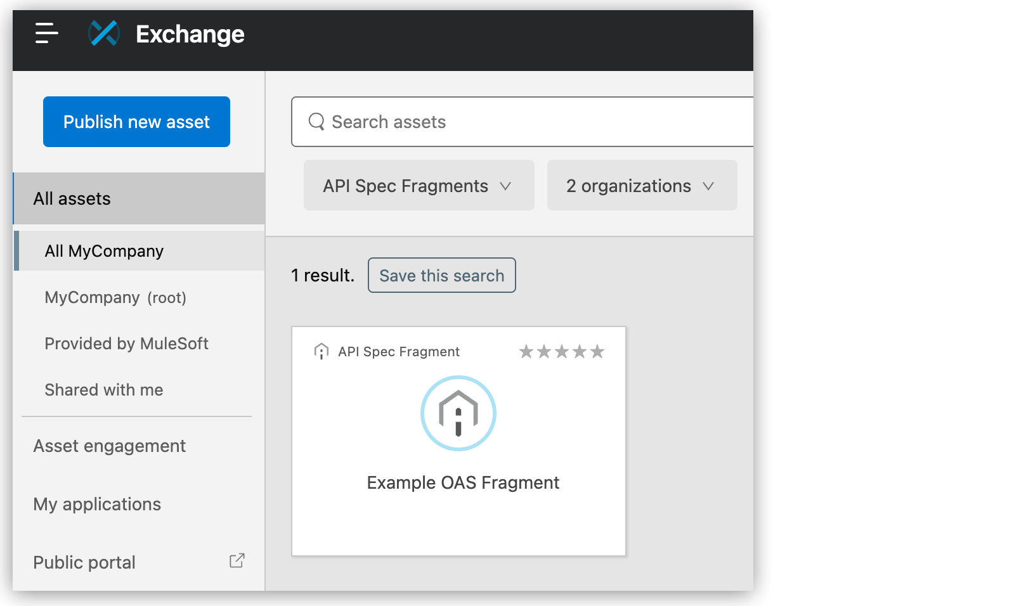Select the Example OAS Fragment circular logo
The image size is (1026, 606).
tap(458, 413)
